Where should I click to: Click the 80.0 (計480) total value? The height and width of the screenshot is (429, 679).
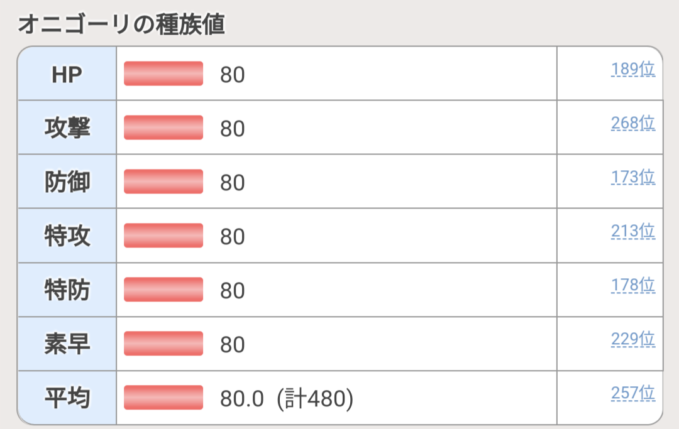pos(287,398)
